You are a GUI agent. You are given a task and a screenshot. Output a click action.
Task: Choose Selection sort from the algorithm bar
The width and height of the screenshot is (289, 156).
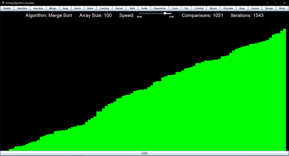click(x=22, y=8)
